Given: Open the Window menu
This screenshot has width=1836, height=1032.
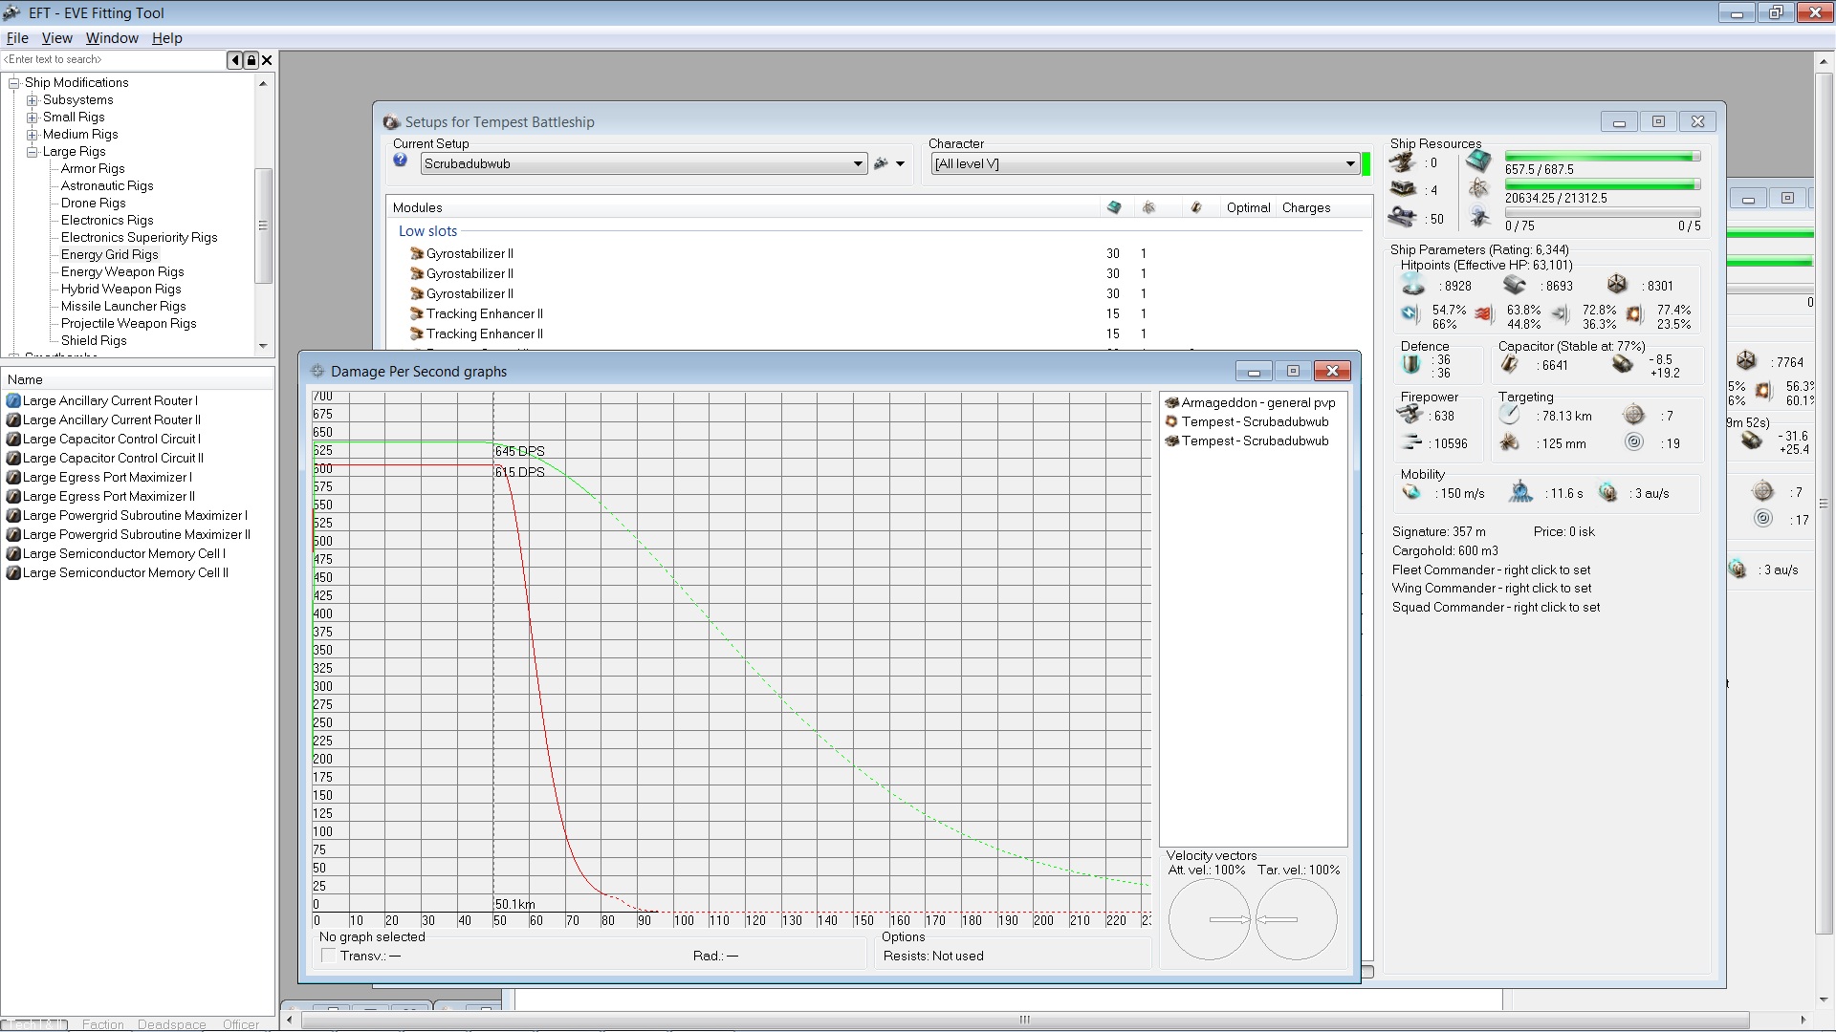Looking at the screenshot, I should click(x=112, y=38).
